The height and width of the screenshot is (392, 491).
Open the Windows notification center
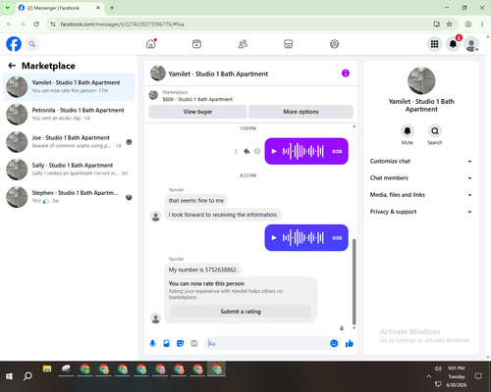tap(478, 376)
